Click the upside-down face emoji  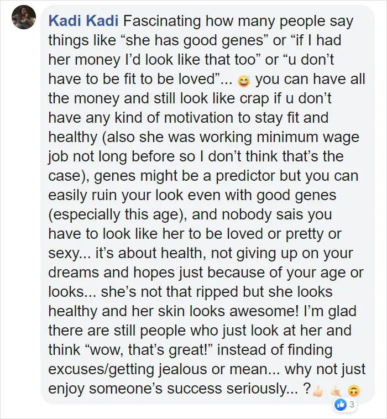tap(353, 391)
